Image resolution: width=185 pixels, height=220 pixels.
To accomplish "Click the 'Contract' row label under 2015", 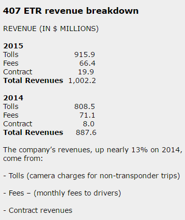I will pos(18,72).
